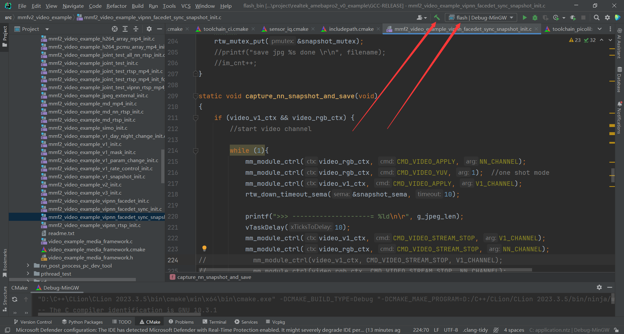This screenshot has width=624, height=334.
Task: Expand the pthread_test folder
Action: (x=28, y=274)
